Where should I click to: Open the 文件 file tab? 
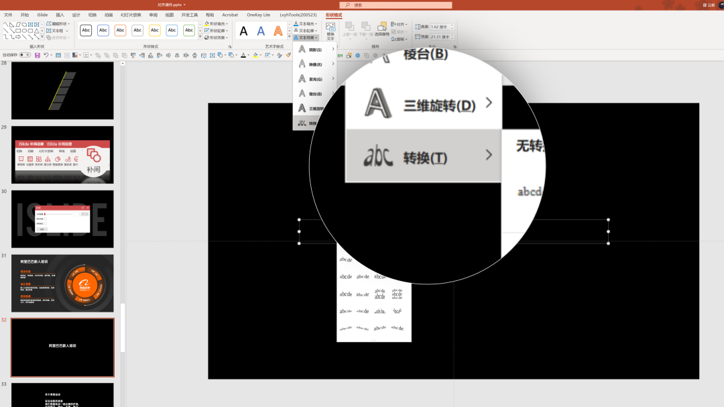coord(8,15)
